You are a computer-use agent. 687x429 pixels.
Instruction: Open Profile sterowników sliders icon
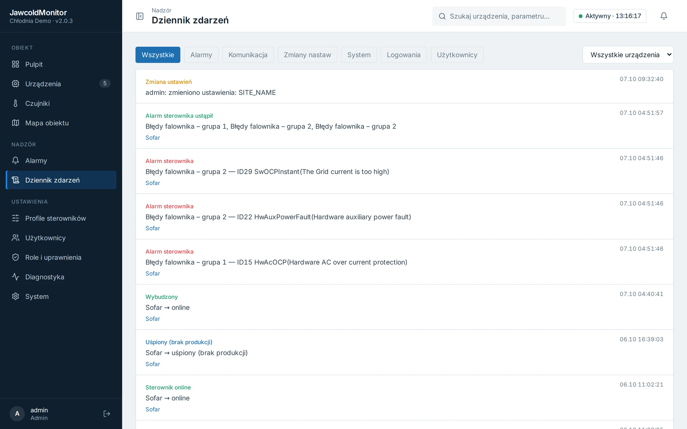click(x=15, y=218)
